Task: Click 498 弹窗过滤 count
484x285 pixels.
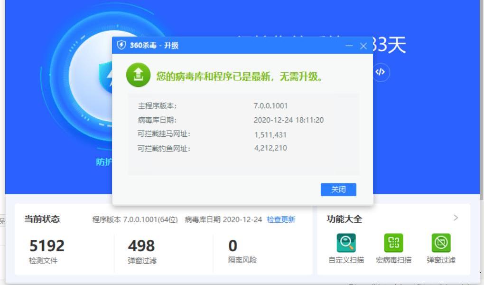Action: (x=141, y=246)
